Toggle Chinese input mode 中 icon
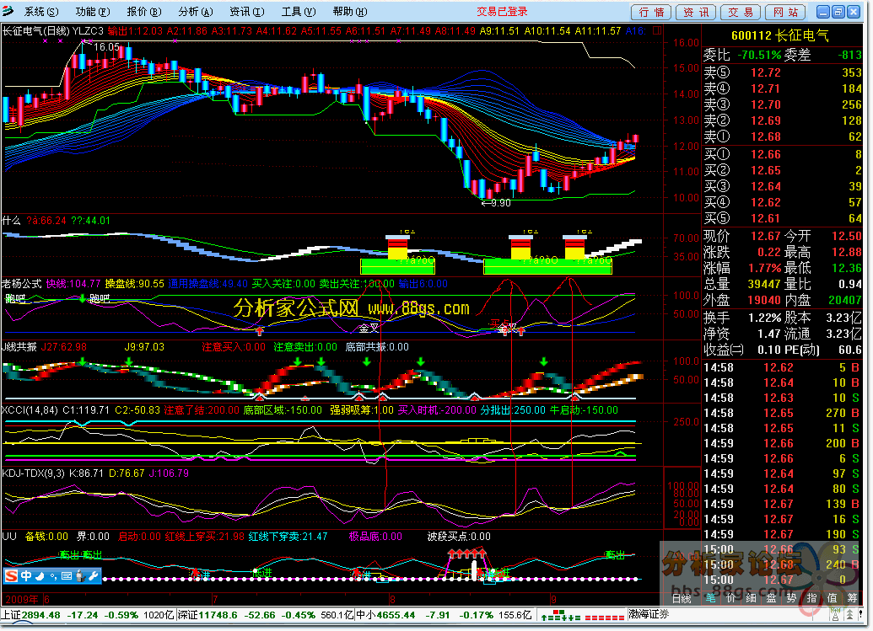 [25, 576]
